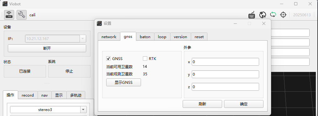Minimize the 设置 dialog window

235,23
